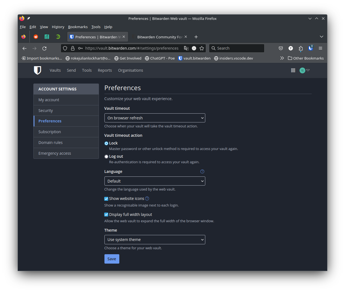
Task: Open the product switcher grid icon
Action: click(293, 70)
